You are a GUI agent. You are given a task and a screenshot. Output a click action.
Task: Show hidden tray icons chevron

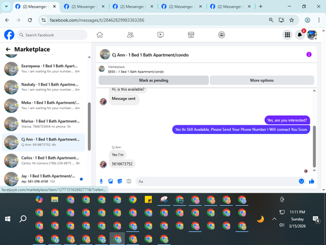click(274, 219)
